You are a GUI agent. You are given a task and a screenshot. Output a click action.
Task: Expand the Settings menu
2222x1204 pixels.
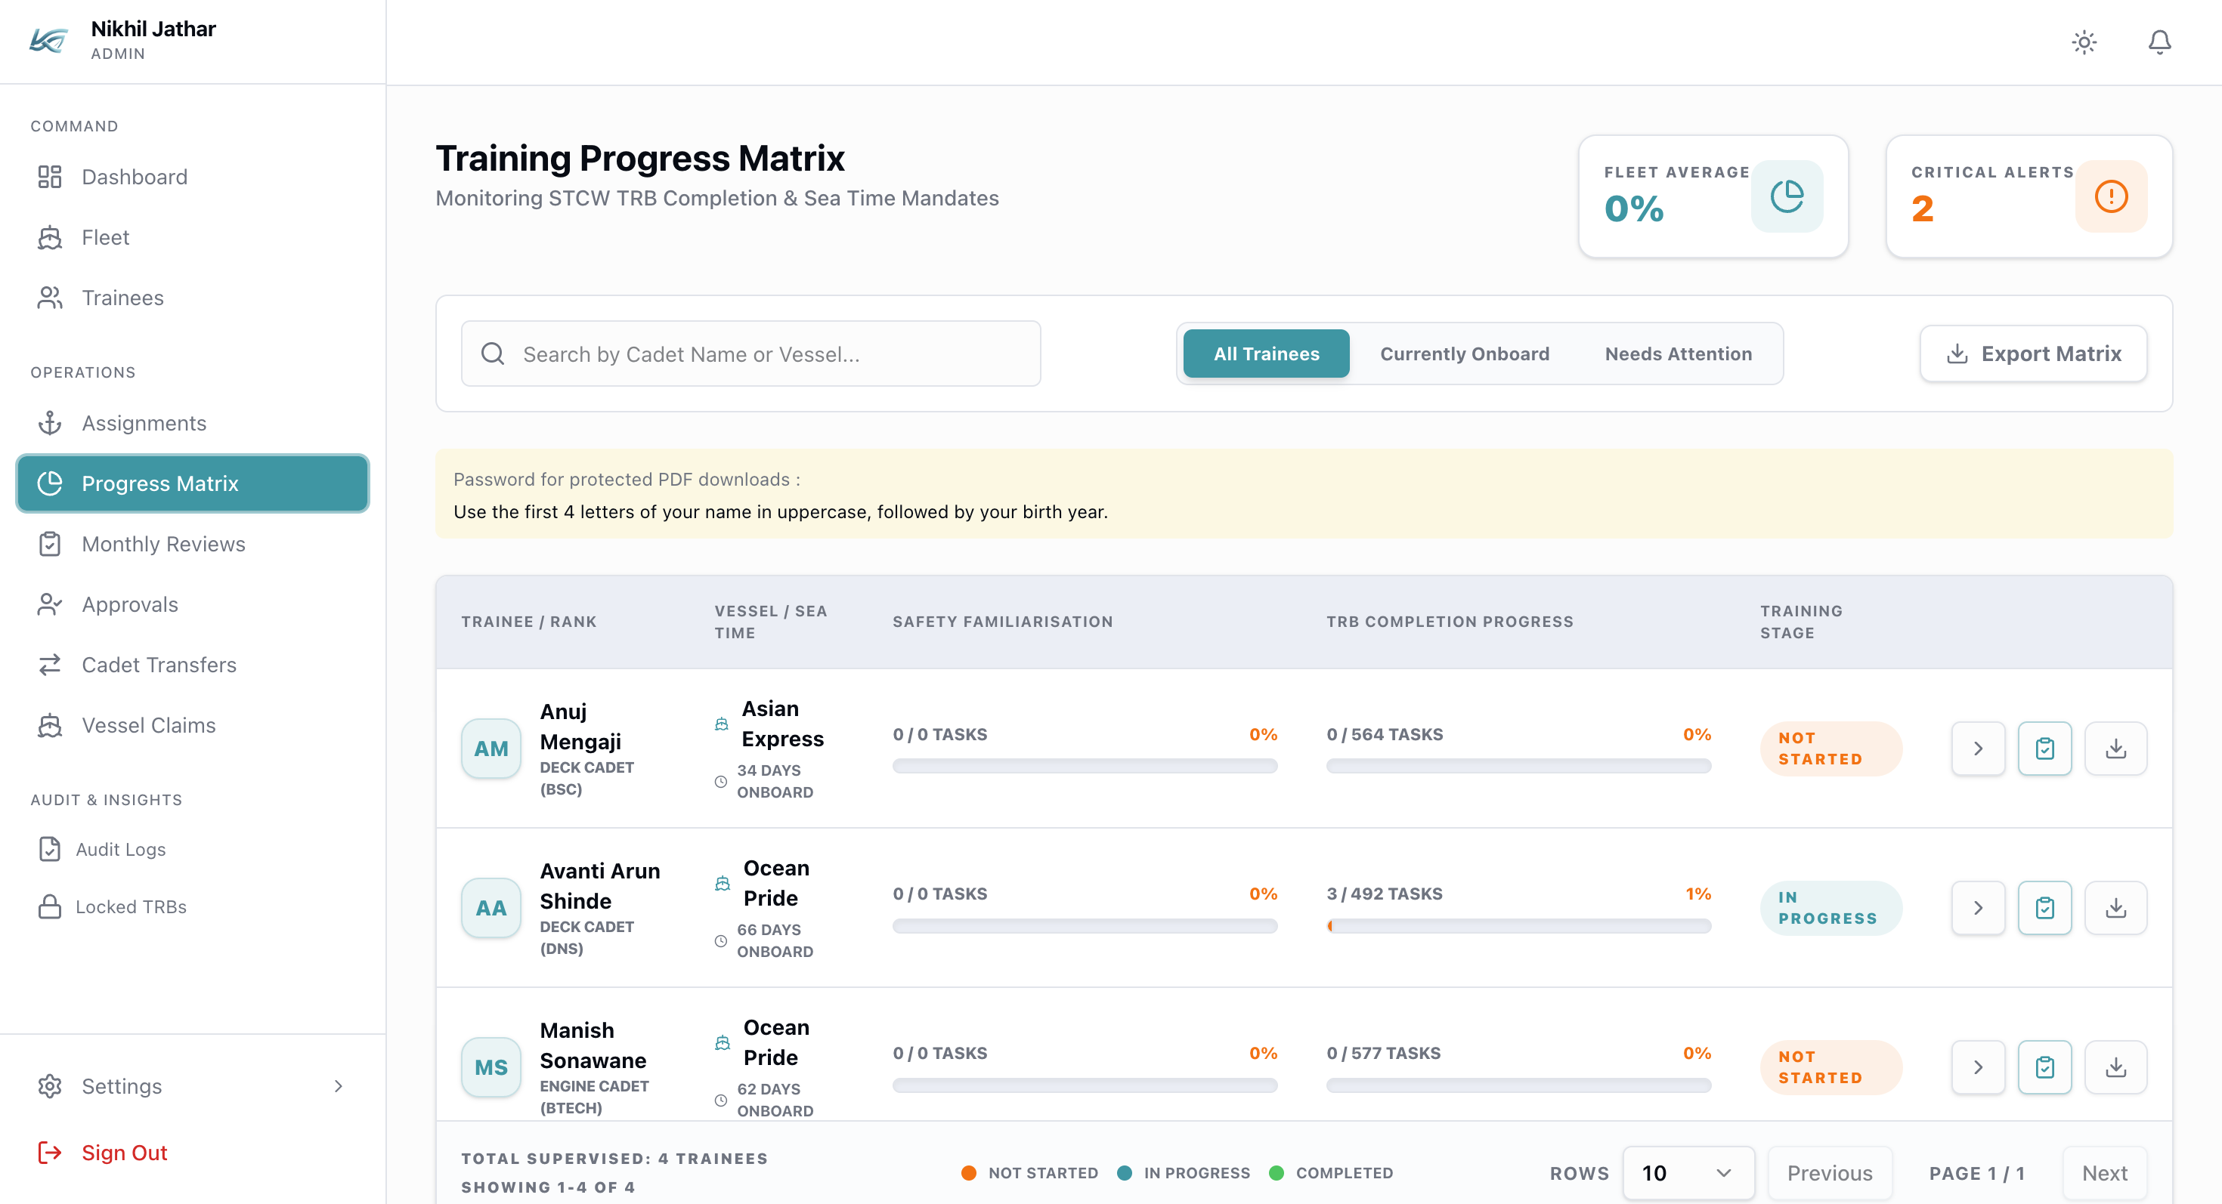pyautogui.click(x=193, y=1086)
